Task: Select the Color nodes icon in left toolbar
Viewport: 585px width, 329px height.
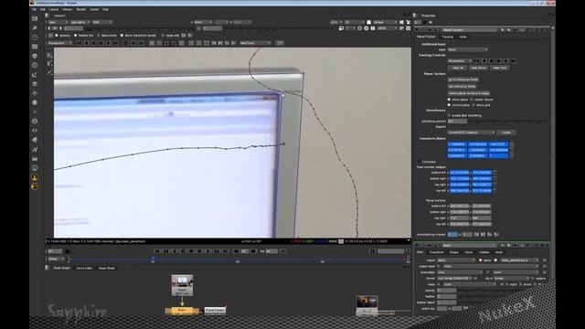Action: click(x=35, y=56)
